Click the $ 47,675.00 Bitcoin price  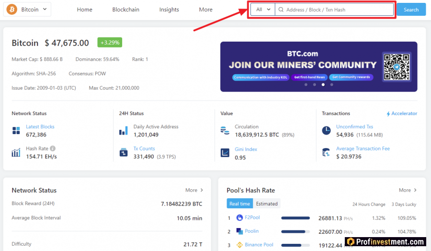[67, 43]
